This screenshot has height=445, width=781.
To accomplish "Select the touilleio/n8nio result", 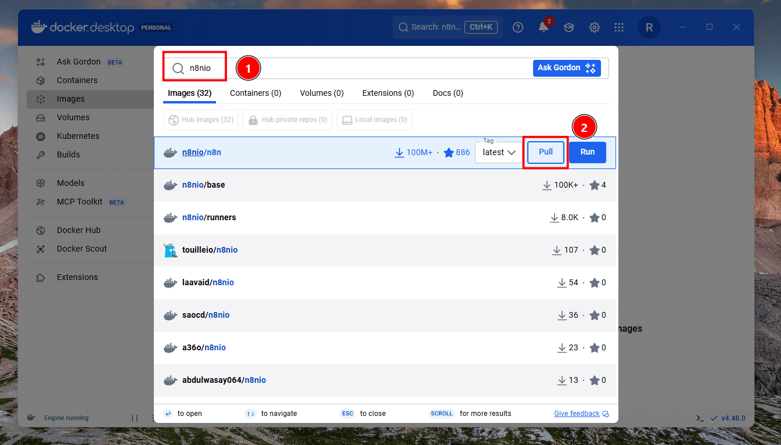I will pos(385,250).
